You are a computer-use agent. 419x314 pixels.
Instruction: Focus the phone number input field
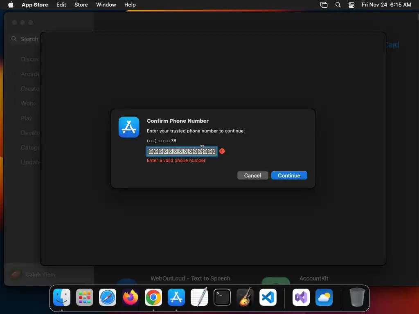pos(182,151)
